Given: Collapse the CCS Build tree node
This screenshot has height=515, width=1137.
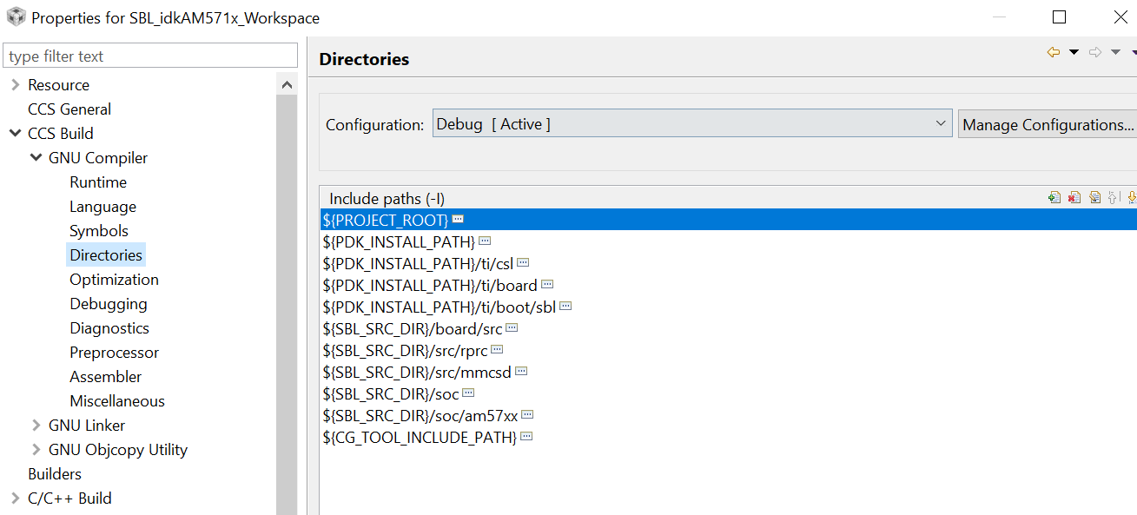Looking at the screenshot, I should pyautogui.click(x=15, y=134).
